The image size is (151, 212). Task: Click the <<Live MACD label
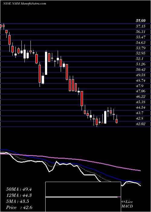[x=127, y=204]
